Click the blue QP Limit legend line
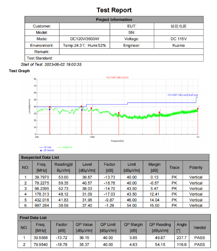 coord(41,147)
